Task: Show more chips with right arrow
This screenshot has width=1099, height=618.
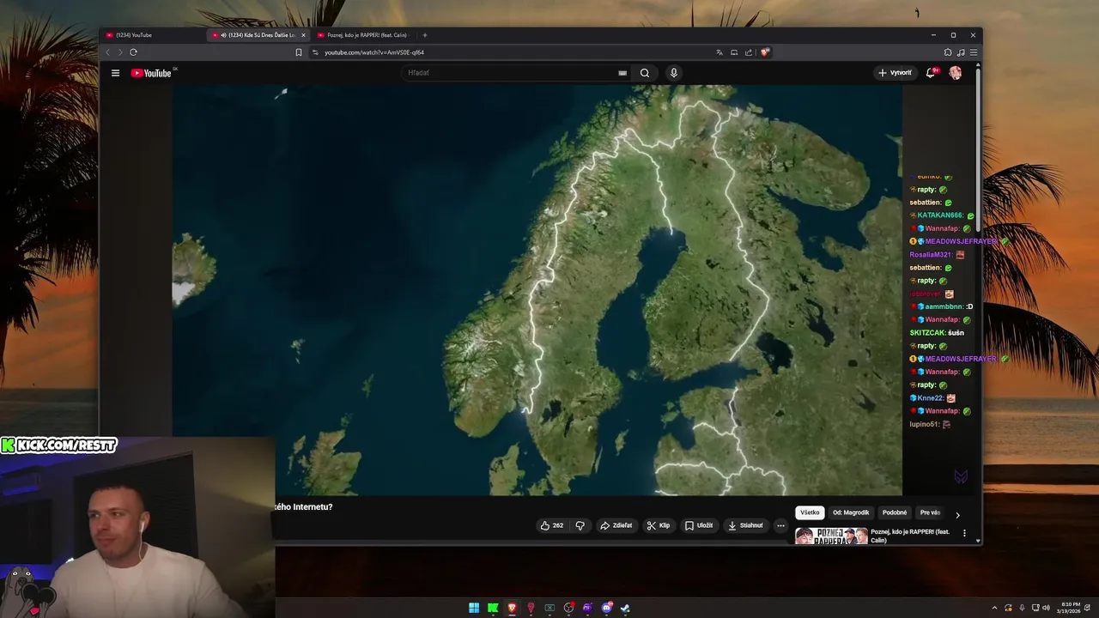Action: tap(957, 515)
